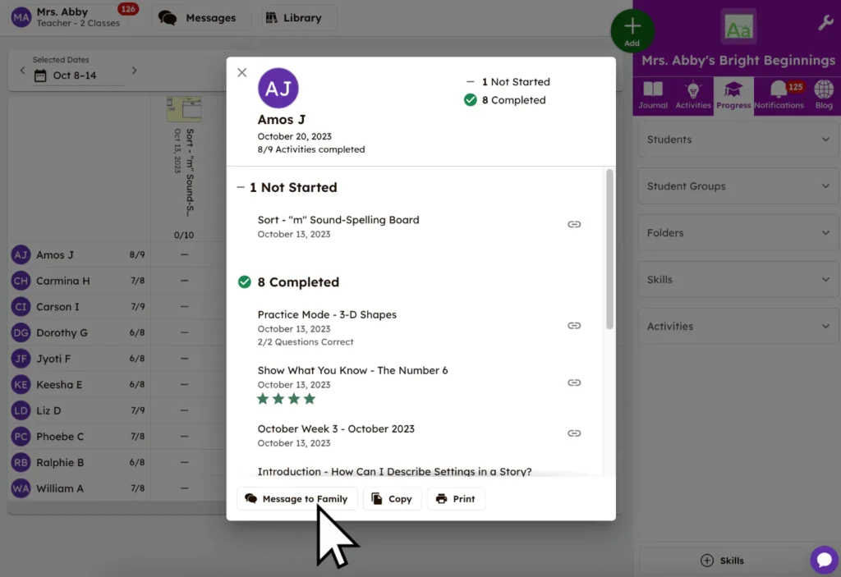Screen dimensions: 841x577
Task: Click the AJ avatar in dialog
Action: coord(278,88)
